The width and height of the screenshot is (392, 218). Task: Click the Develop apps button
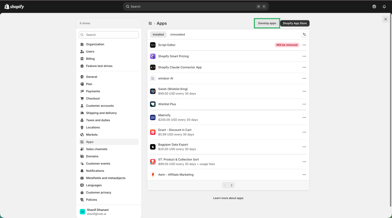click(x=267, y=23)
